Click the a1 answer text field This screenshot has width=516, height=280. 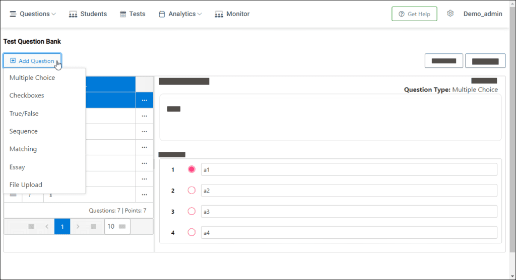tap(349, 169)
